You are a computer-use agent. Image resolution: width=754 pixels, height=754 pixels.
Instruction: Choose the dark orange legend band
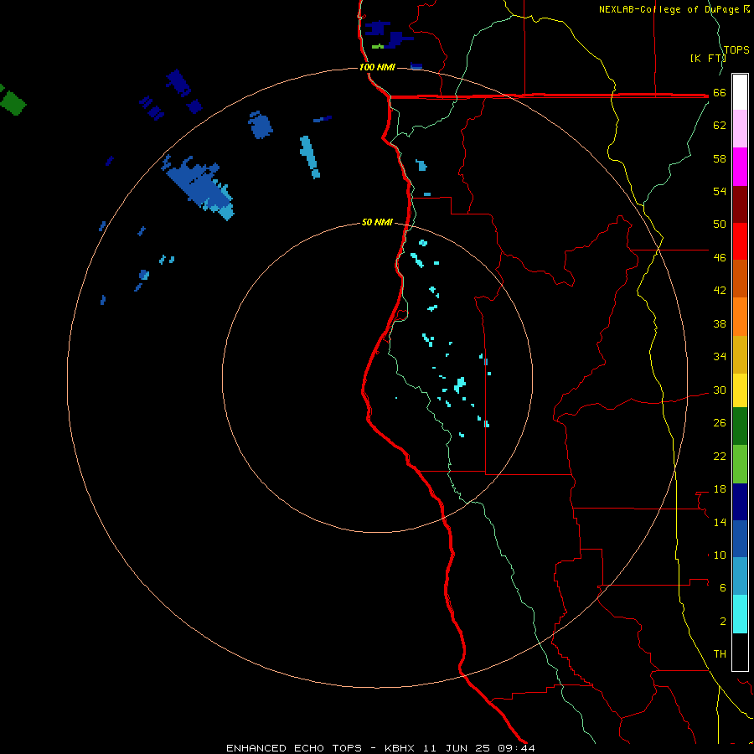tap(740, 278)
